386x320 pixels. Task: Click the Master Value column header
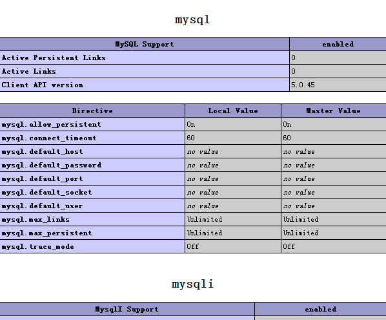[x=333, y=111]
